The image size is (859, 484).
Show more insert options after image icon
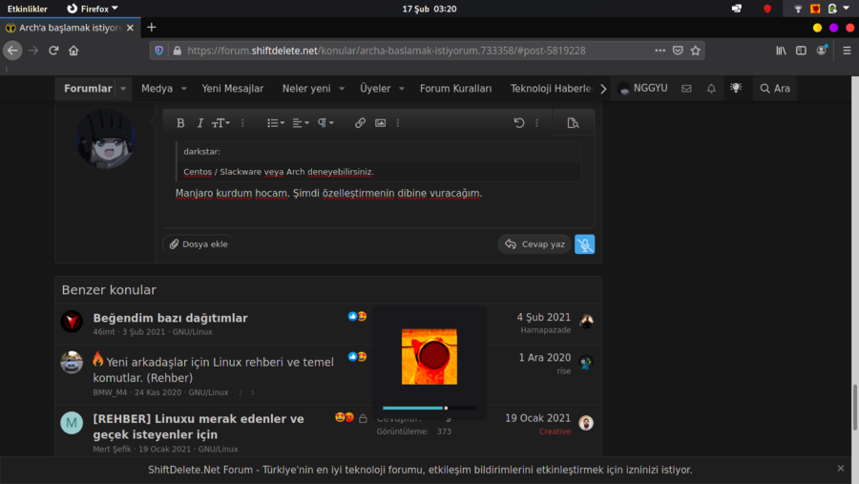tap(398, 123)
